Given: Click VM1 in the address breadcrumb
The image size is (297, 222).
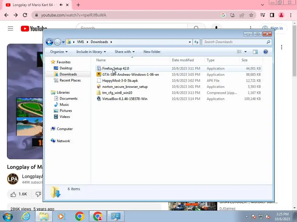Looking at the screenshot, I should 80,42.
